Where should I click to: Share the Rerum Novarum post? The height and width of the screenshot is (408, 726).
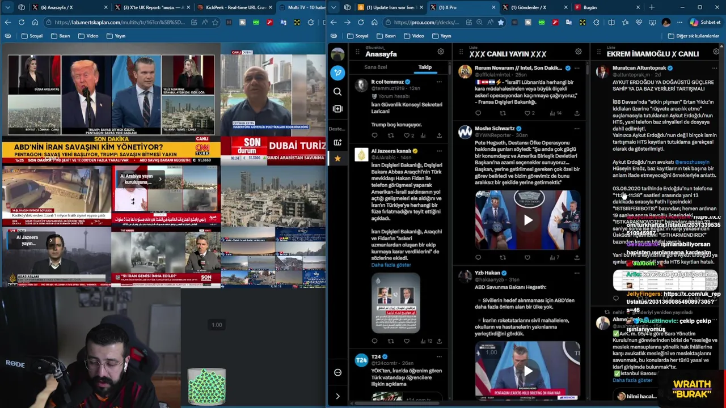pos(577,113)
